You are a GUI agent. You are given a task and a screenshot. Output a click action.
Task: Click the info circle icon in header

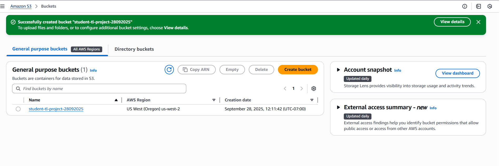click(465, 6)
